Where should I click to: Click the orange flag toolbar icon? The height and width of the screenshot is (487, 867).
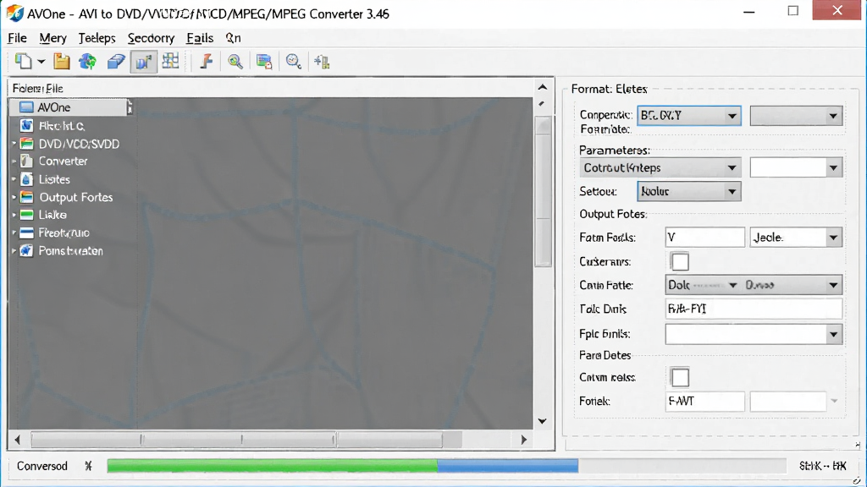click(207, 61)
